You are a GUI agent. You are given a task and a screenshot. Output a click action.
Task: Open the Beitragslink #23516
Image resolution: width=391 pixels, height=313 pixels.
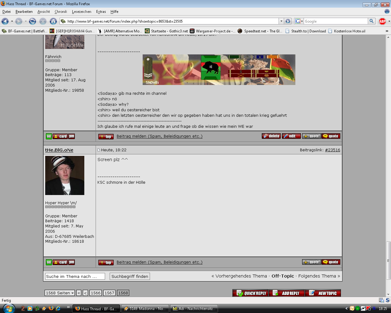point(332,150)
